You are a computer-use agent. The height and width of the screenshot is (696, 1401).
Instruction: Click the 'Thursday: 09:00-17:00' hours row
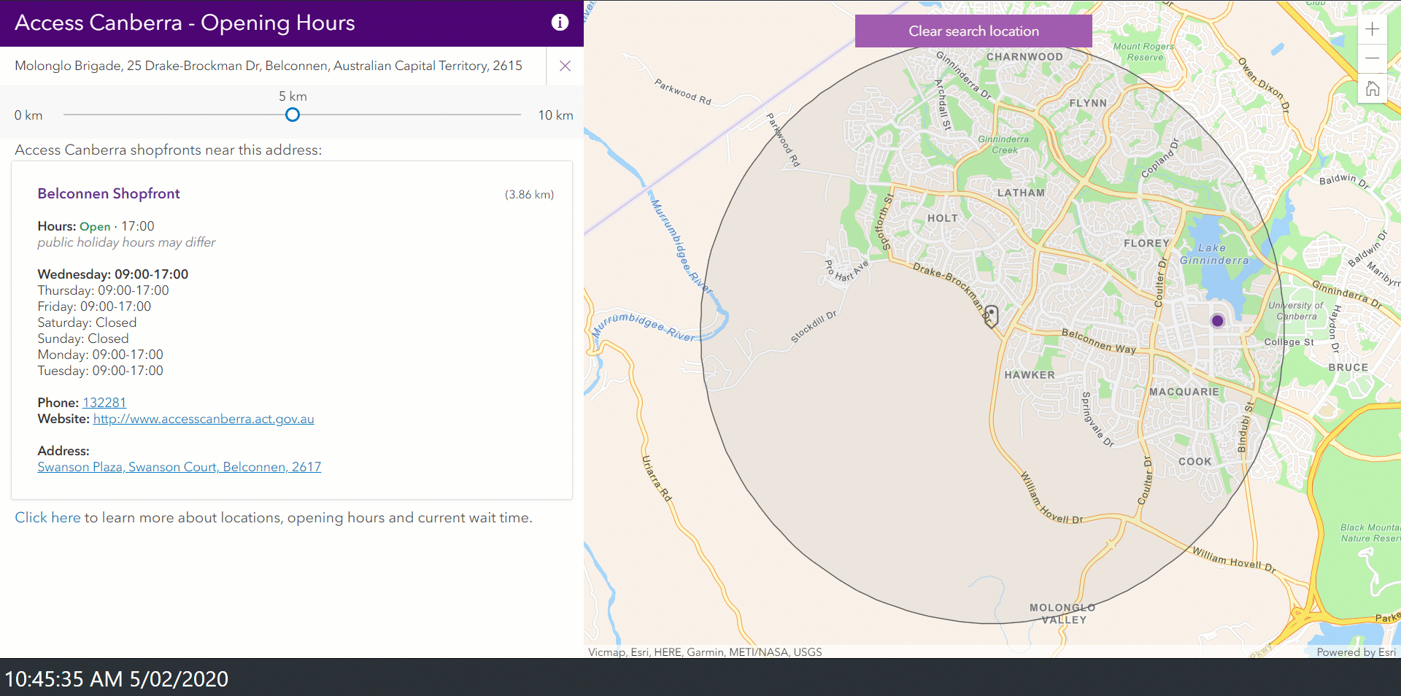pyautogui.click(x=104, y=290)
